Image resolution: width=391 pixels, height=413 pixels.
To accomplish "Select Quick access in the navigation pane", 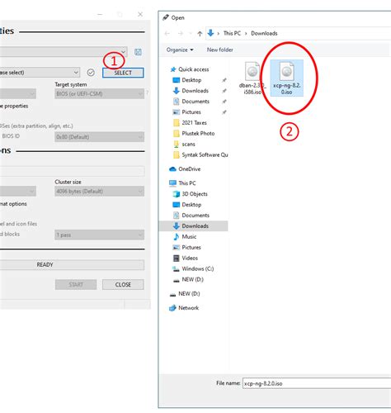I will click(x=193, y=69).
